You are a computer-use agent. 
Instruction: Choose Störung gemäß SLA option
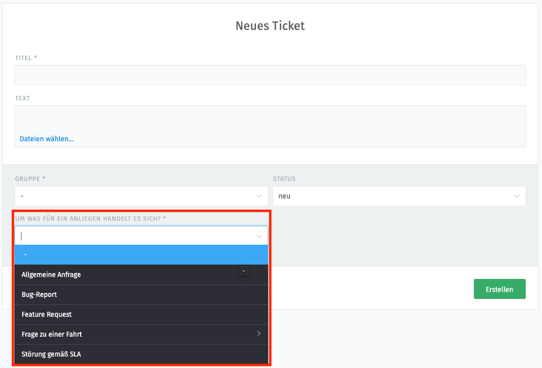point(51,354)
